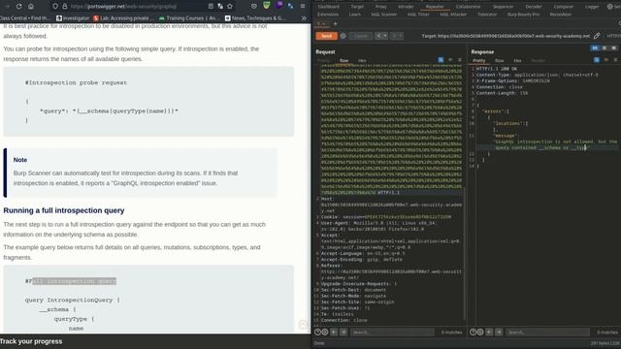Image resolution: width=621 pixels, height=349 pixels.
Task: Toggle Response inspector blue icon
Action: [x=597, y=60]
